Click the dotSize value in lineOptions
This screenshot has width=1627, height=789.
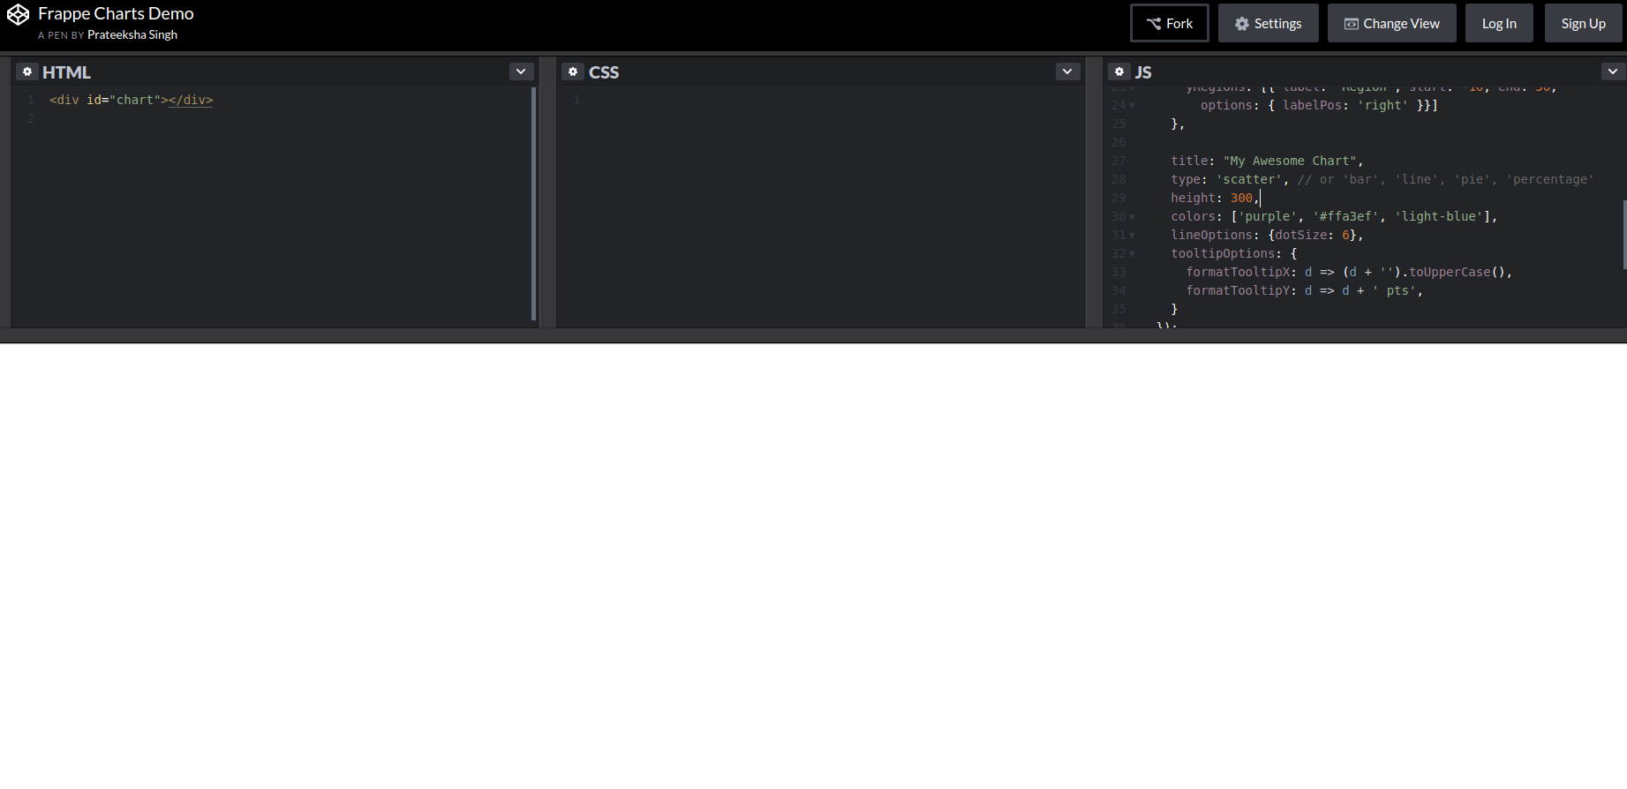tap(1346, 235)
